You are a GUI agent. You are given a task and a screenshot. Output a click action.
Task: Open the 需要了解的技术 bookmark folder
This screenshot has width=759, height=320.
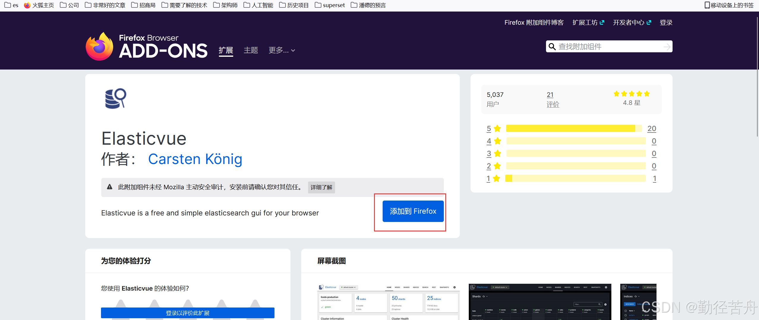pyautogui.click(x=184, y=5)
